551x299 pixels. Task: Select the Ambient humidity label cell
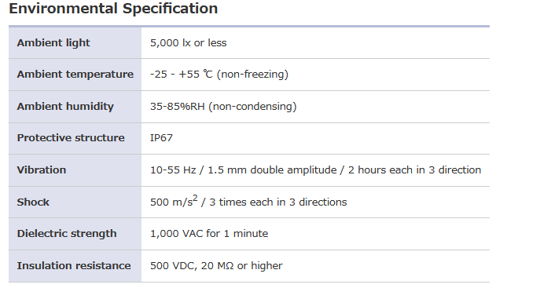75,106
